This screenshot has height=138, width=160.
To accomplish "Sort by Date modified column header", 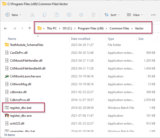I will point(81,39).
